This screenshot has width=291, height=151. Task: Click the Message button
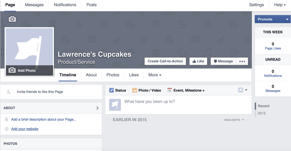(223, 61)
